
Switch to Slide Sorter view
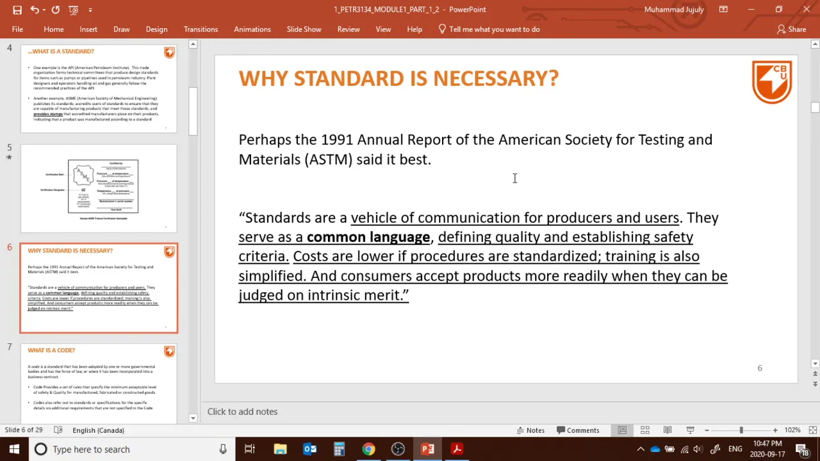point(645,430)
